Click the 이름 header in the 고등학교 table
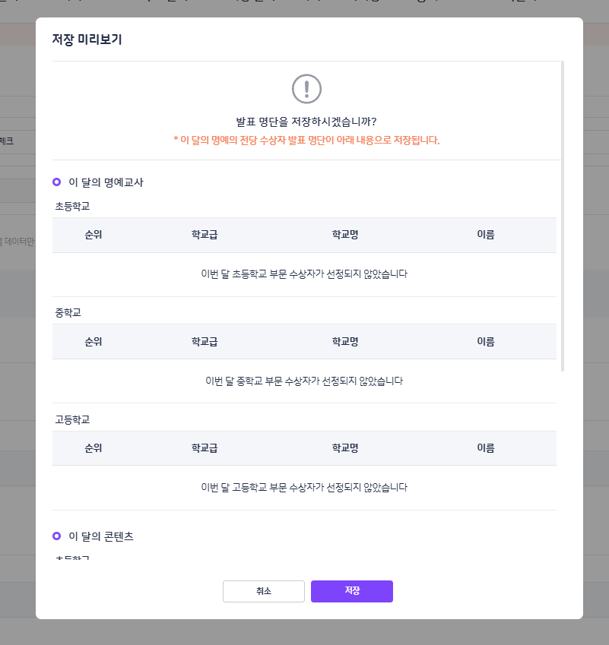Viewport: 609px width, 645px height. coord(486,448)
